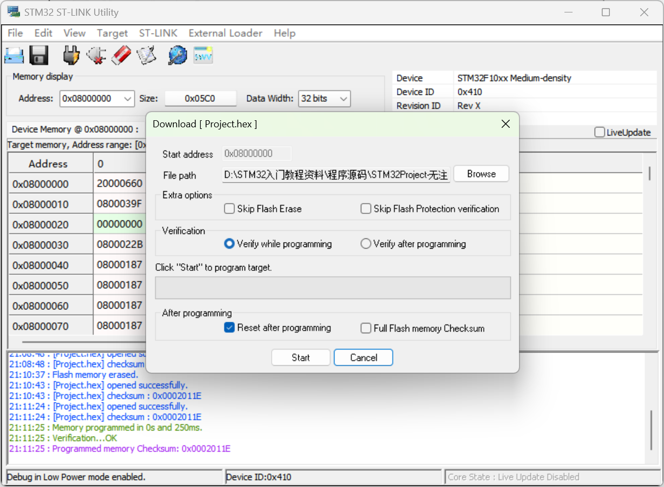Click the SWV viewer toolbar icon
664x487 pixels.
(203, 55)
